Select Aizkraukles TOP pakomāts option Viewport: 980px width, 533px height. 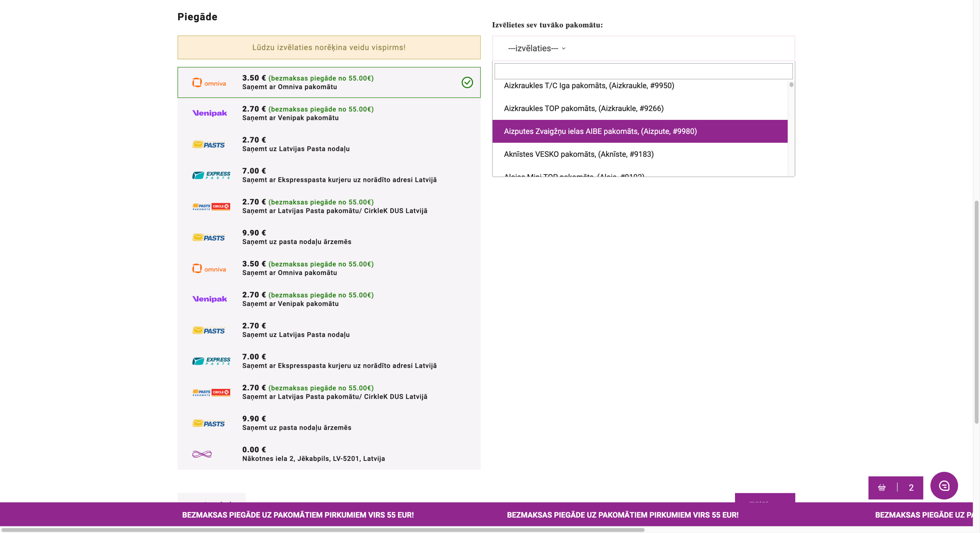click(583, 108)
